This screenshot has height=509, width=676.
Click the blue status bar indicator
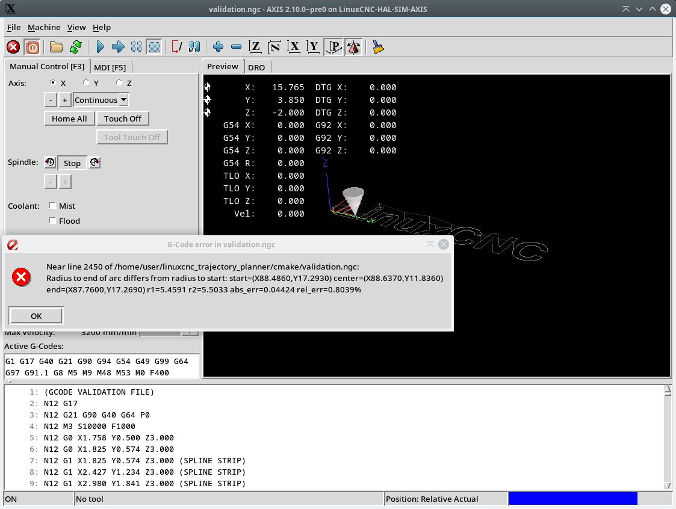[573, 498]
